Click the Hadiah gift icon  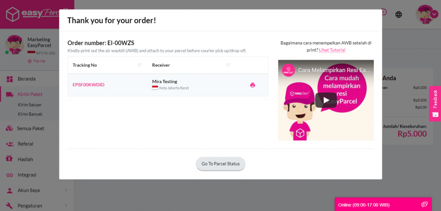[x=9, y=159]
